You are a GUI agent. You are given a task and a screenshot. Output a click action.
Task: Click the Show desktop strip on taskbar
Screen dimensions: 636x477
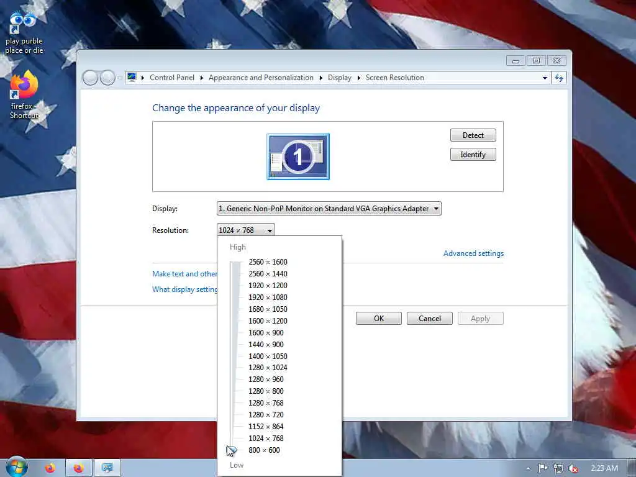[632, 468]
